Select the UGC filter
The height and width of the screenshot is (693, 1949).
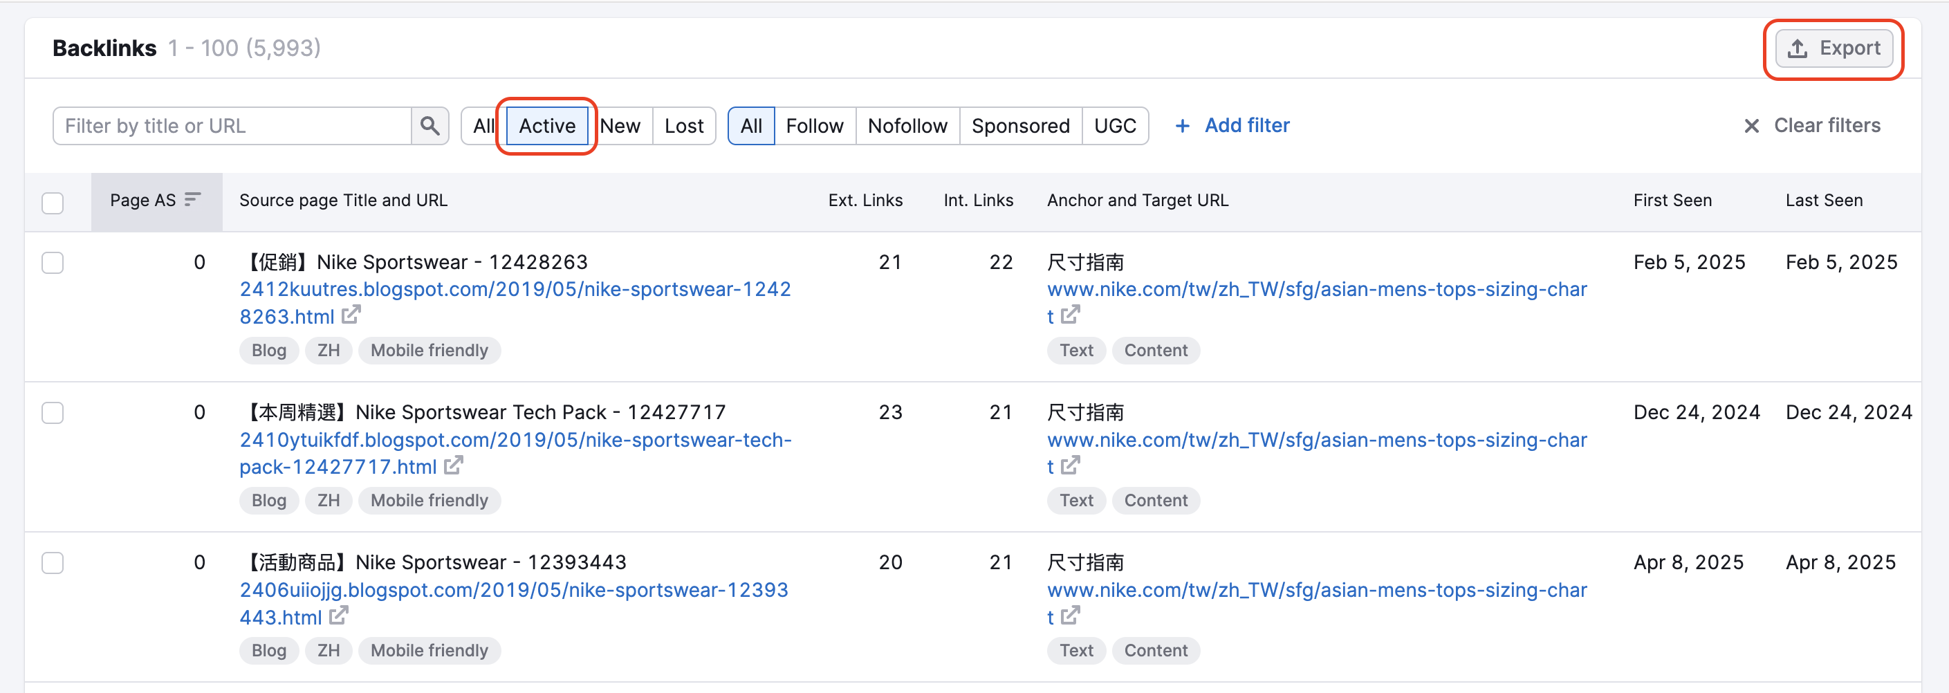(1116, 126)
